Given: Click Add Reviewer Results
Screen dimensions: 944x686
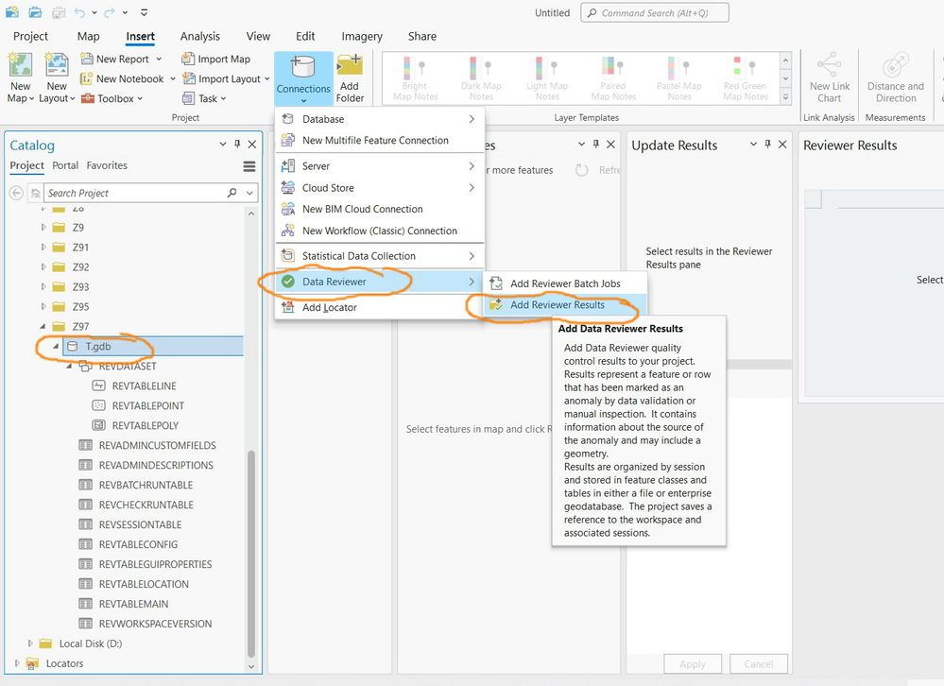Looking at the screenshot, I should 565,305.
